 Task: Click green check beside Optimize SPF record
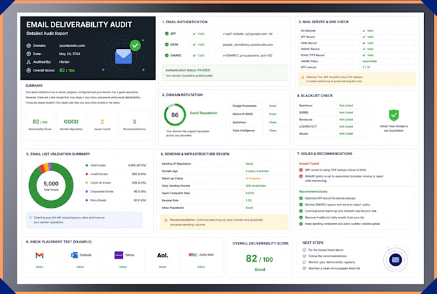tap(301, 198)
